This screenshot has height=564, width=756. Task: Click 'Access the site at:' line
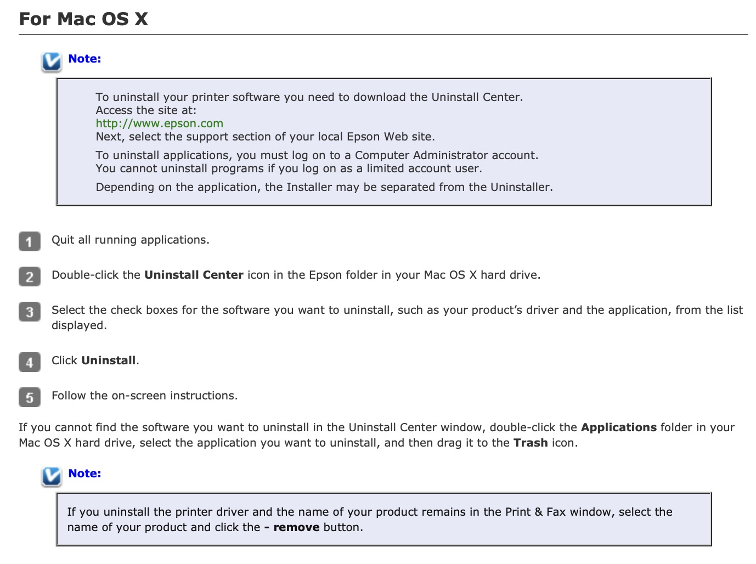pyautogui.click(x=146, y=110)
